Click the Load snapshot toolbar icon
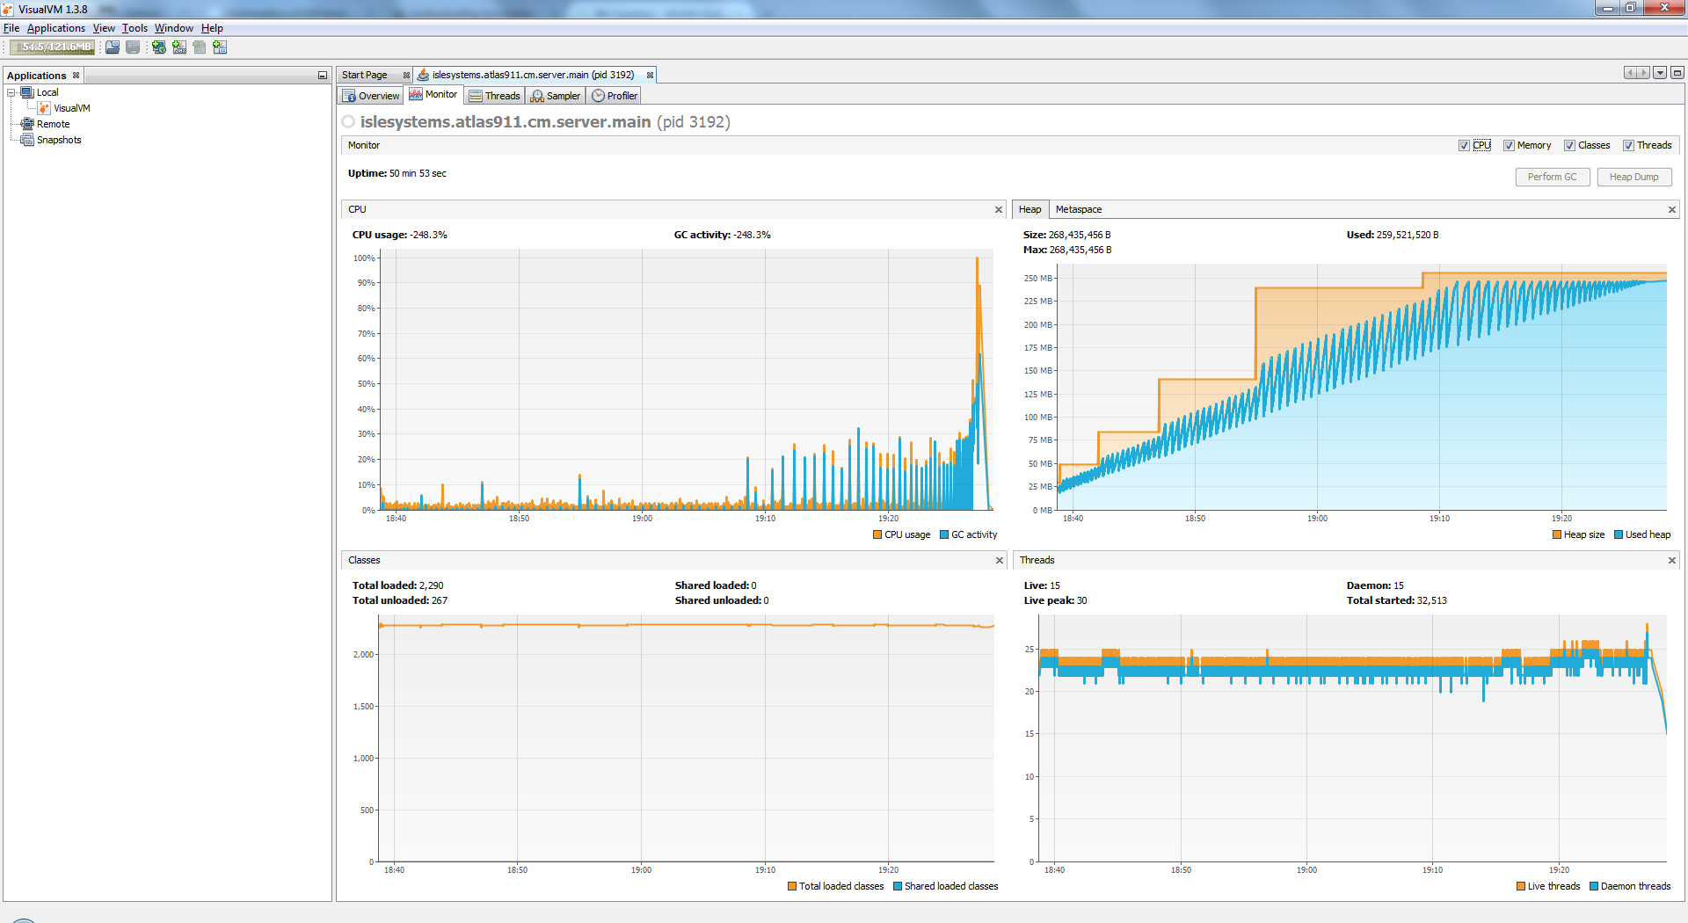Image resolution: width=1688 pixels, height=923 pixels. [x=113, y=47]
